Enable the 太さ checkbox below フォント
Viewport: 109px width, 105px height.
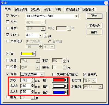pyautogui.click(x=7, y=22)
